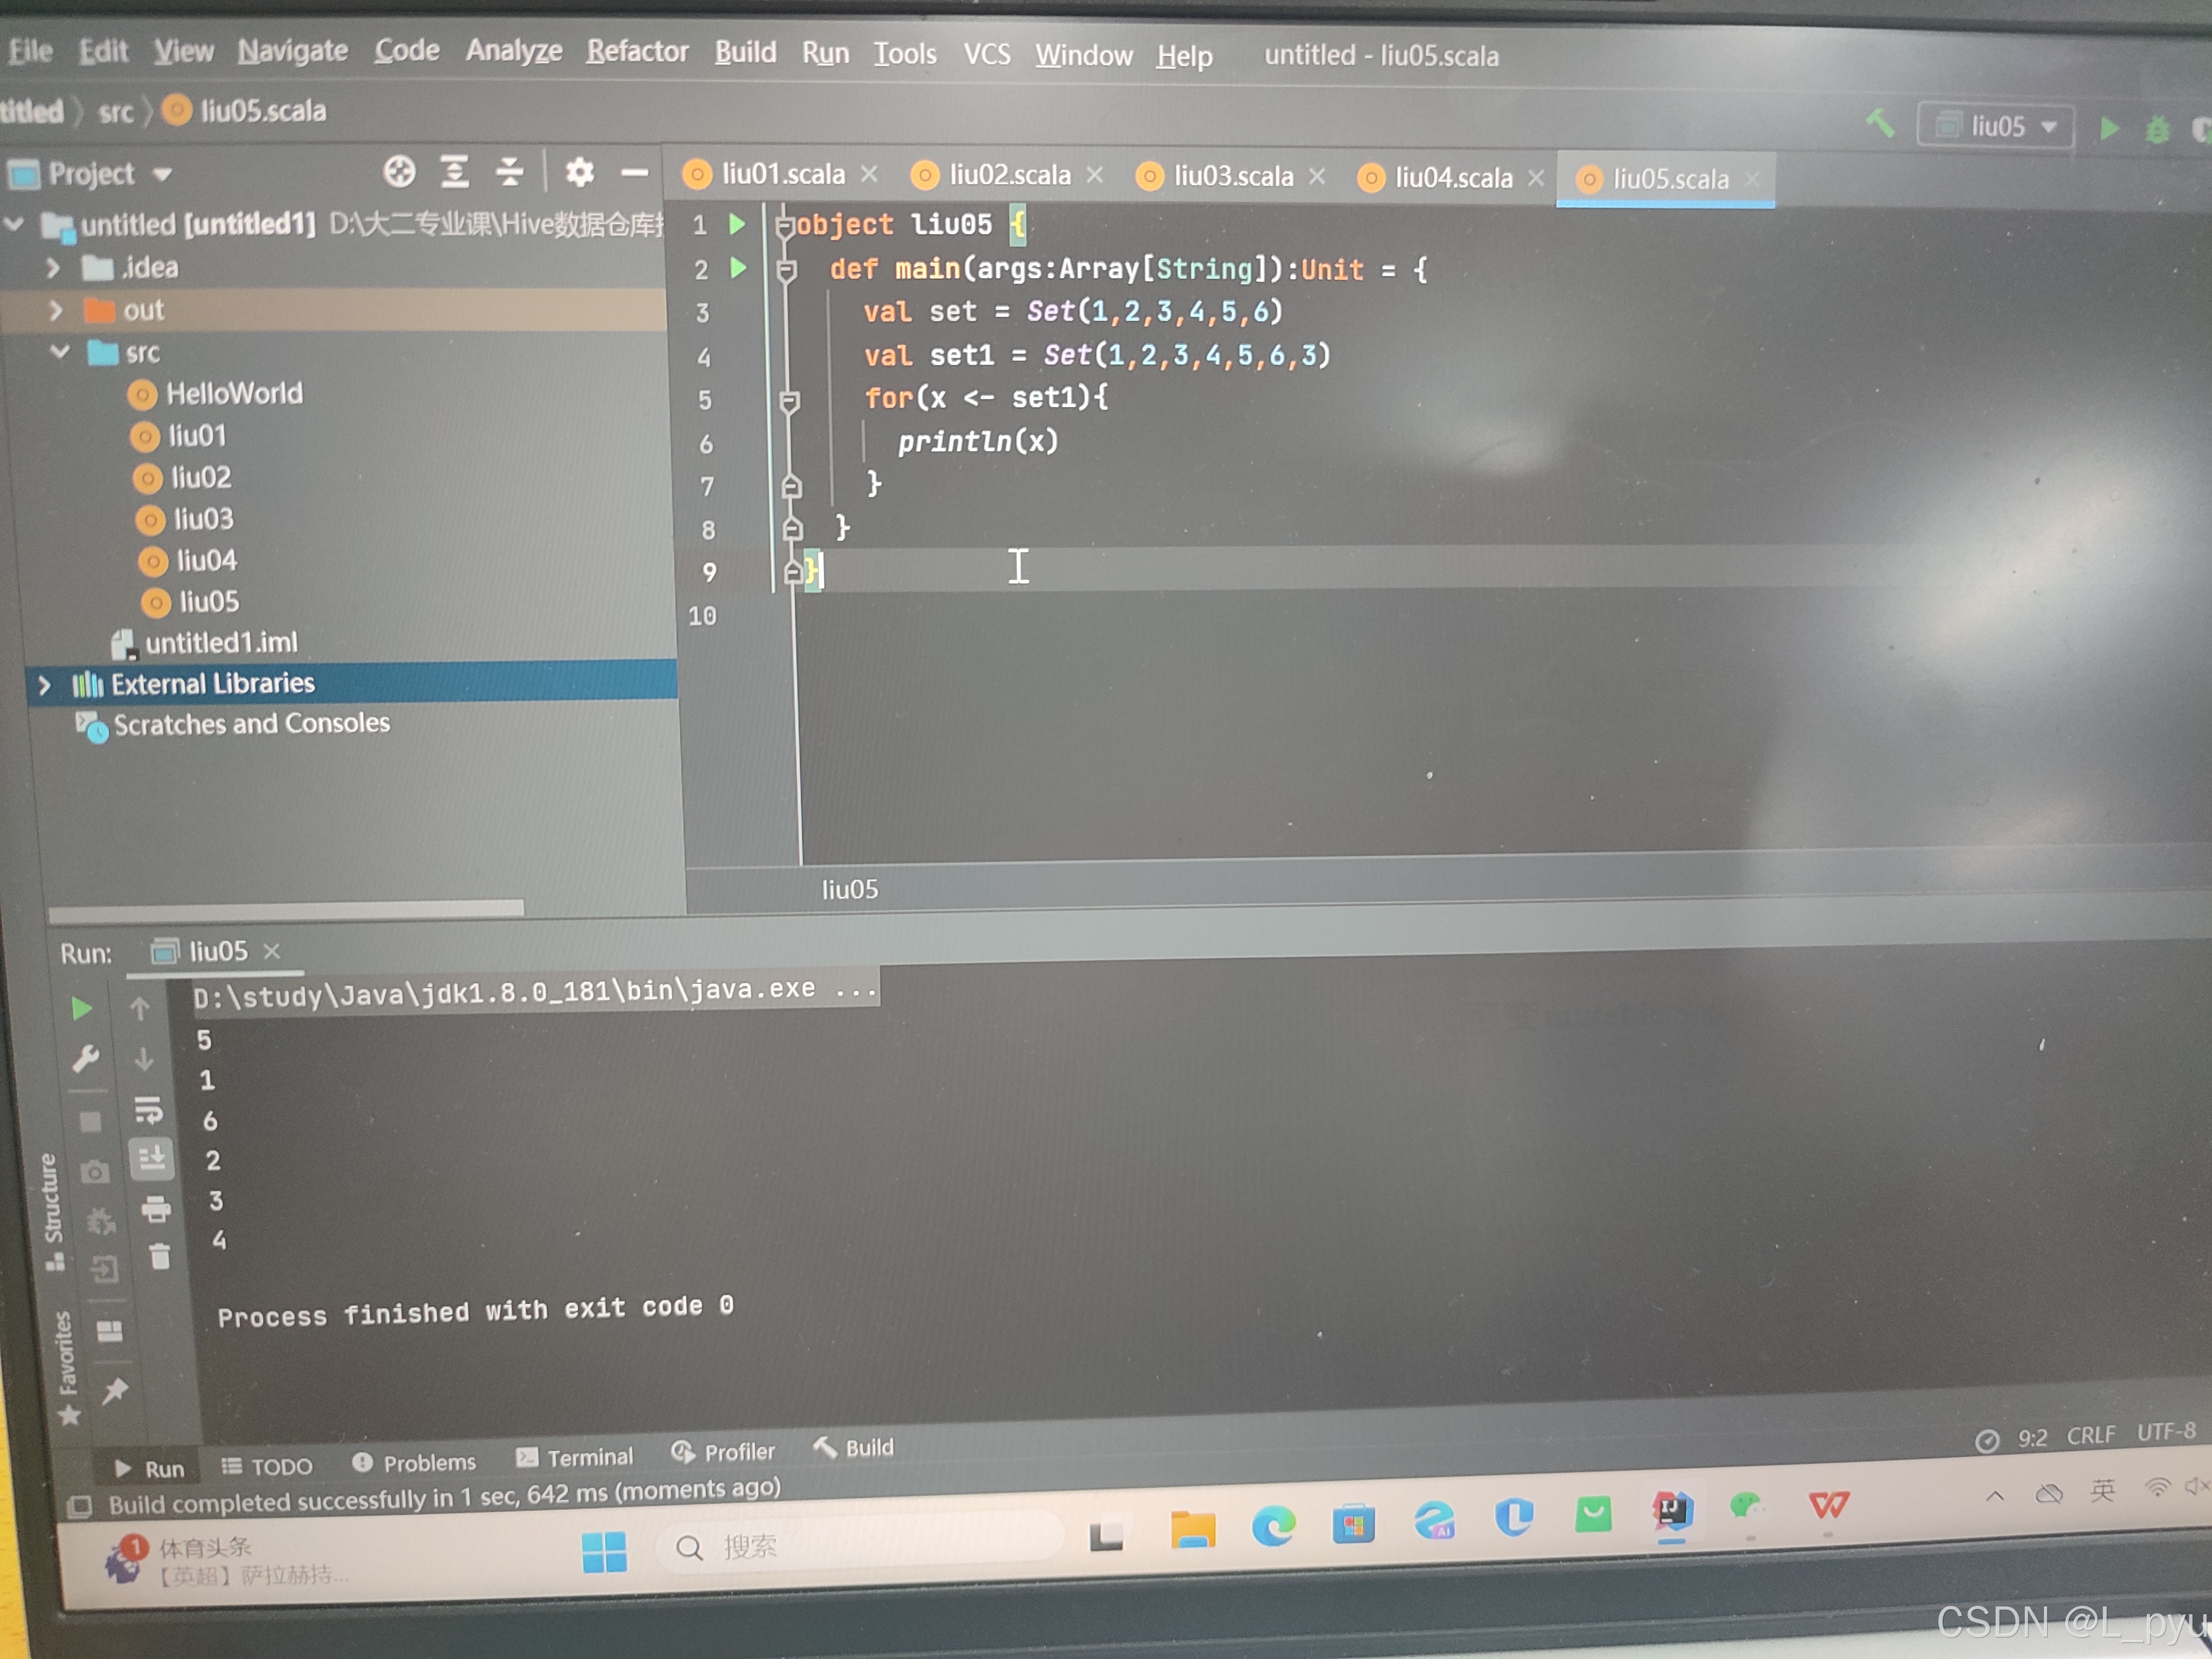Click Expand All icon in Project panel
The image size is (2212, 1659).
[455, 172]
